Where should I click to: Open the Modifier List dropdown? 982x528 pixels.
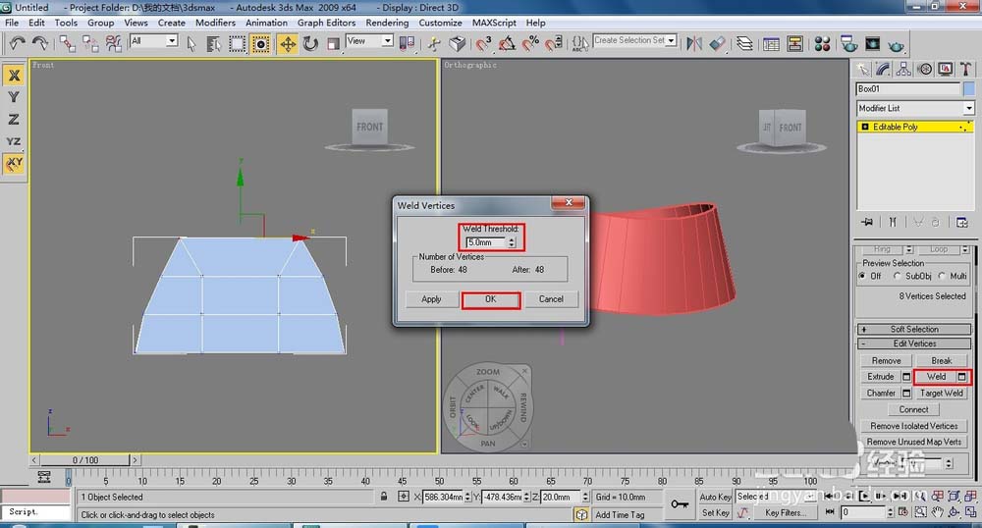tap(915, 108)
